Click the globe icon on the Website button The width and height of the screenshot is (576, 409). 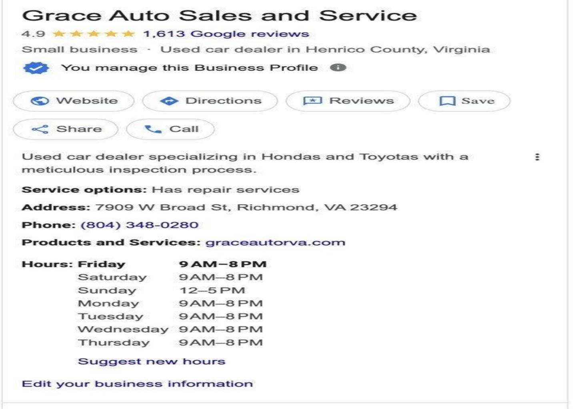pyautogui.click(x=40, y=101)
